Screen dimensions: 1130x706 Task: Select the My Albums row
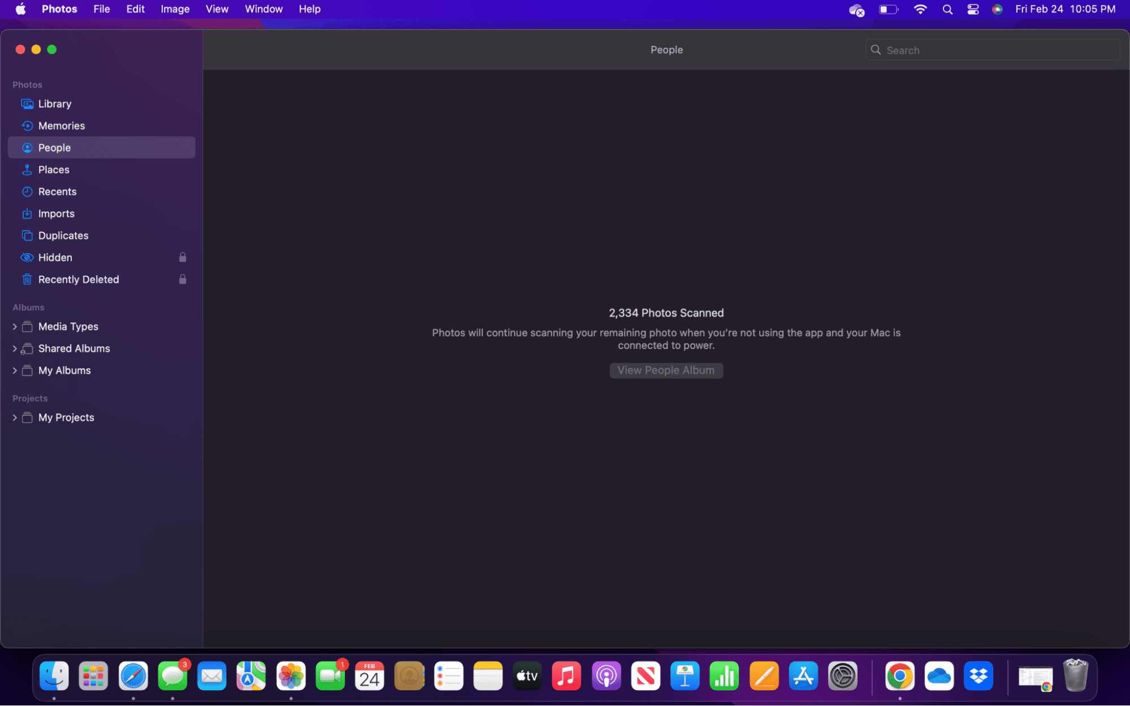coord(102,371)
